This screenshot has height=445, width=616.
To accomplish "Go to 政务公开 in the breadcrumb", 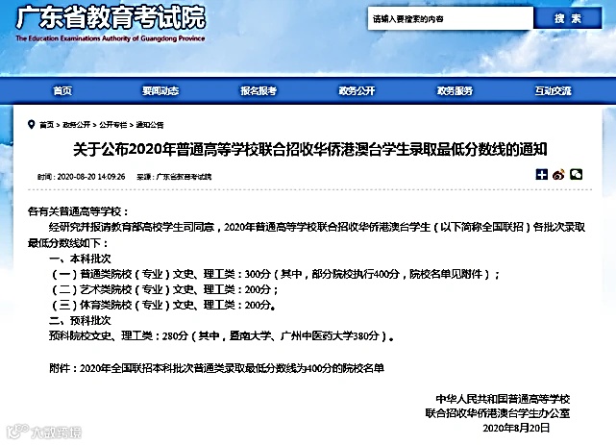I will coord(77,125).
